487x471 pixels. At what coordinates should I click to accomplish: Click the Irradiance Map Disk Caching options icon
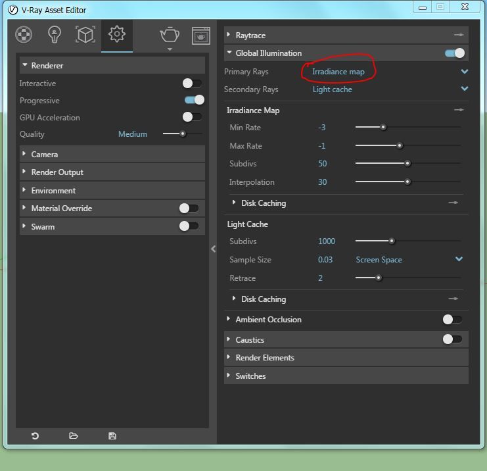[x=453, y=203]
